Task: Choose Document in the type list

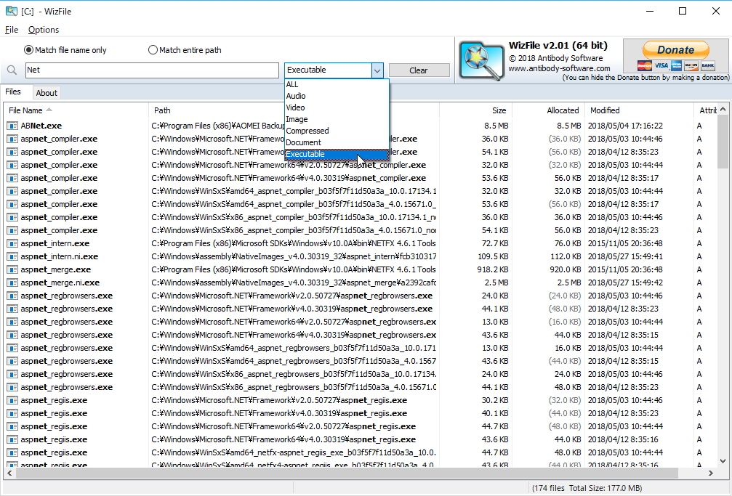Action: click(337, 142)
